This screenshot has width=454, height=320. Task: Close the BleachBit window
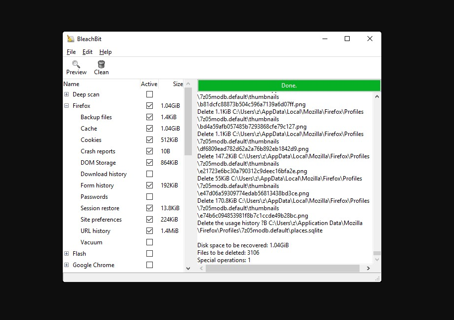[x=370, y=39]
